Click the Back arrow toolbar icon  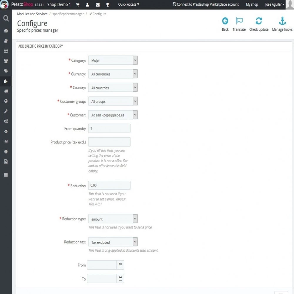225,21
